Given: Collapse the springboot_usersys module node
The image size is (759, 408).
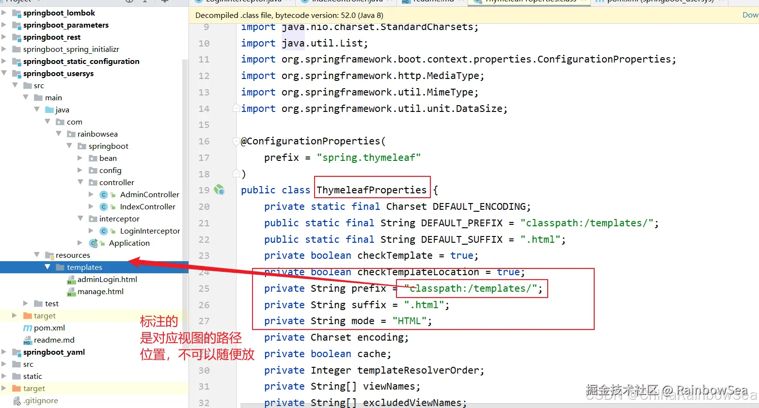Looking at the screenshot, I should [x=4, y=73].
